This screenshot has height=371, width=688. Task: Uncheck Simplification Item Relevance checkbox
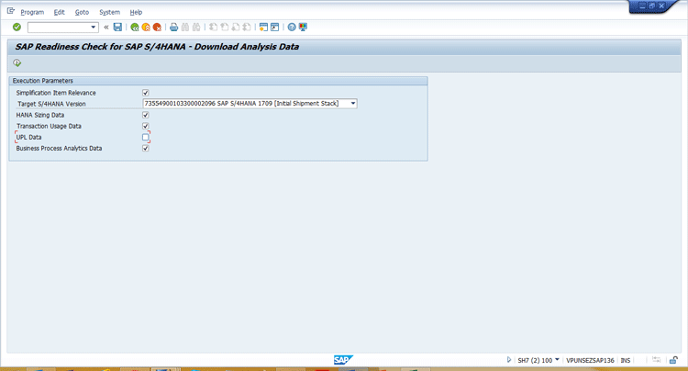pyautogui.click(x=146, y=93)
